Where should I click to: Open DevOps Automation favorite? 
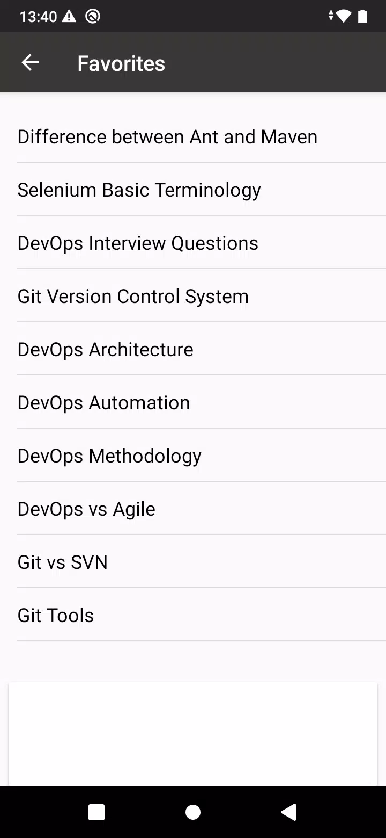point(193,402)
